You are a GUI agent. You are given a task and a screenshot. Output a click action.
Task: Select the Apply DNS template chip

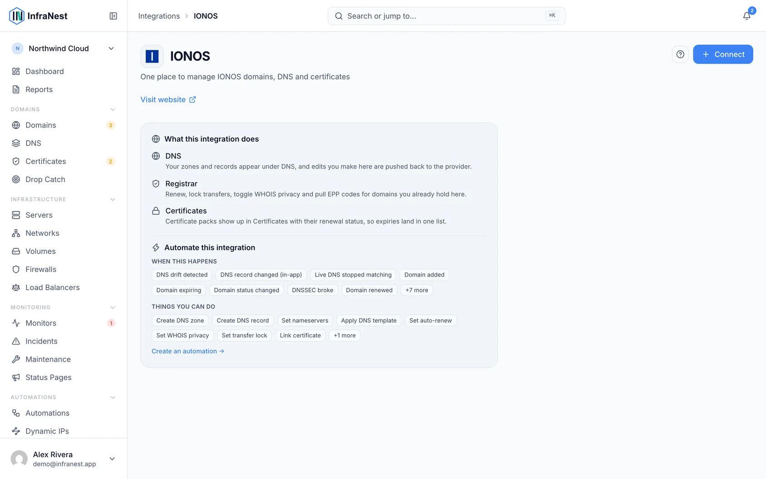[x=369, y=321]
